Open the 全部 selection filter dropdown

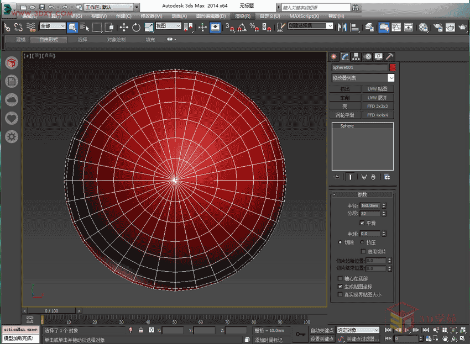pos(53,26)
